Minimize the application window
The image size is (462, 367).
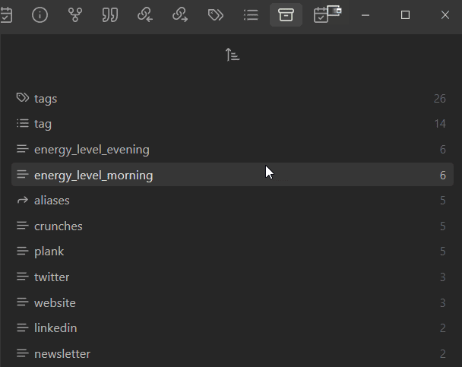[365, 14]
